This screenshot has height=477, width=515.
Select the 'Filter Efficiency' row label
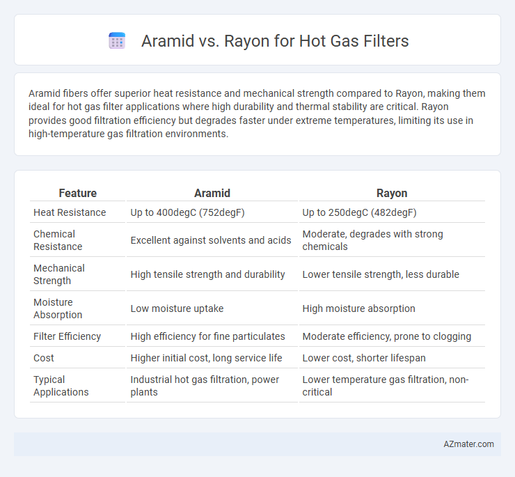click(x=67, y=336)
